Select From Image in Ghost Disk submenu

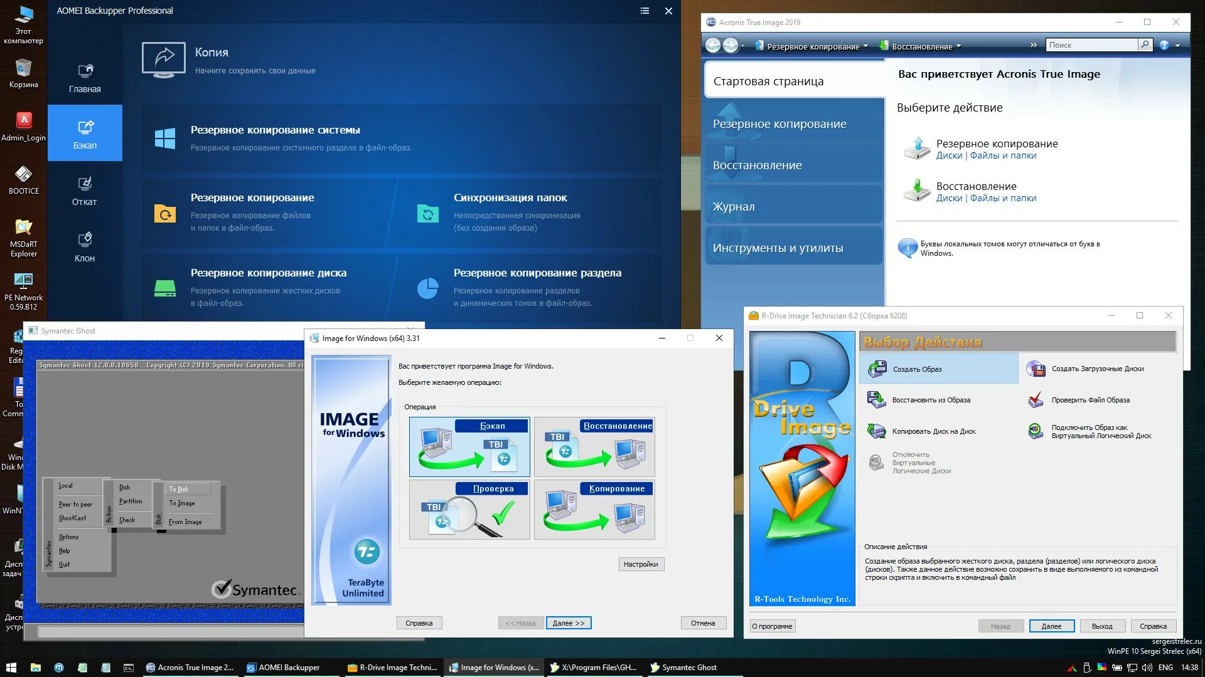pyautogui.click(x=185, y=522)
